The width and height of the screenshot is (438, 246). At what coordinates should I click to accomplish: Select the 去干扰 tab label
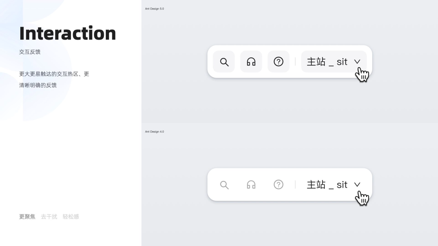click(49, 217)
